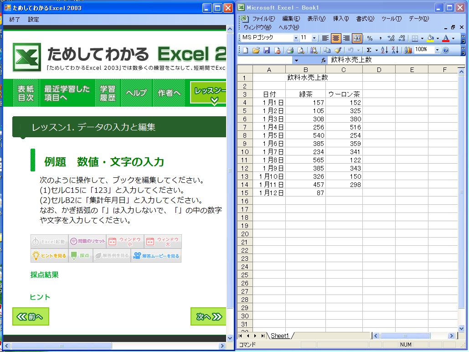Click the 採点 grading button
This screenshot has height=352, width=469.
click(x=81, y=256)
